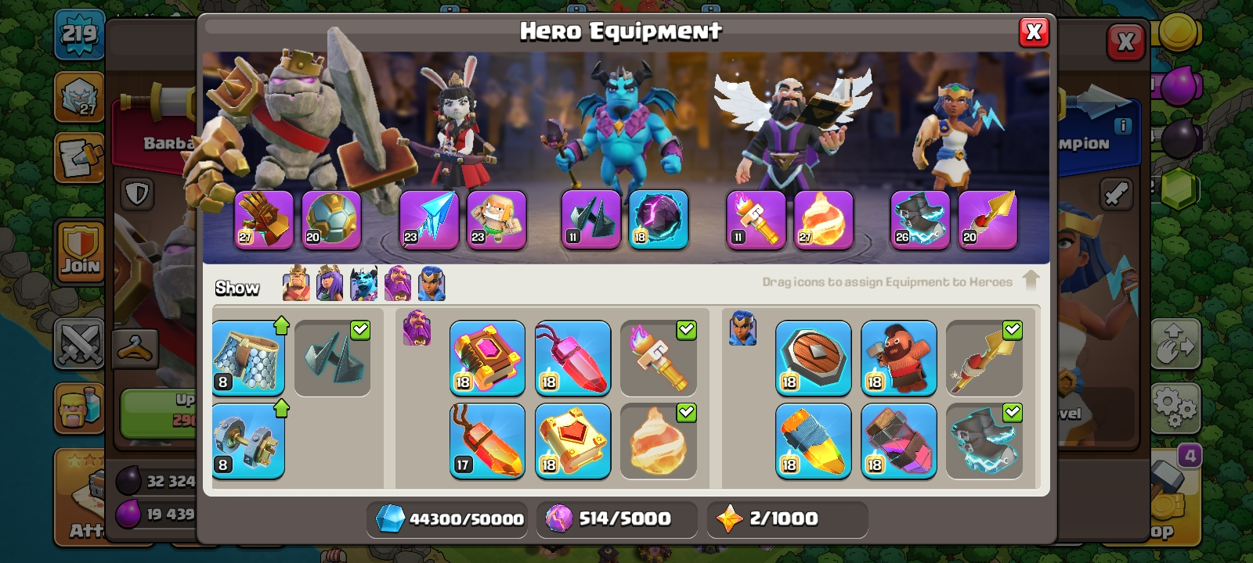Screen dimensions: 1253x563
Task: Choose the Hog Rider Puppet equipment
Action: [899, 358]
